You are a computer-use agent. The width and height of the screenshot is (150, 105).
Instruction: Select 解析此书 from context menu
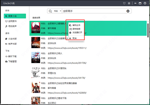76,25
